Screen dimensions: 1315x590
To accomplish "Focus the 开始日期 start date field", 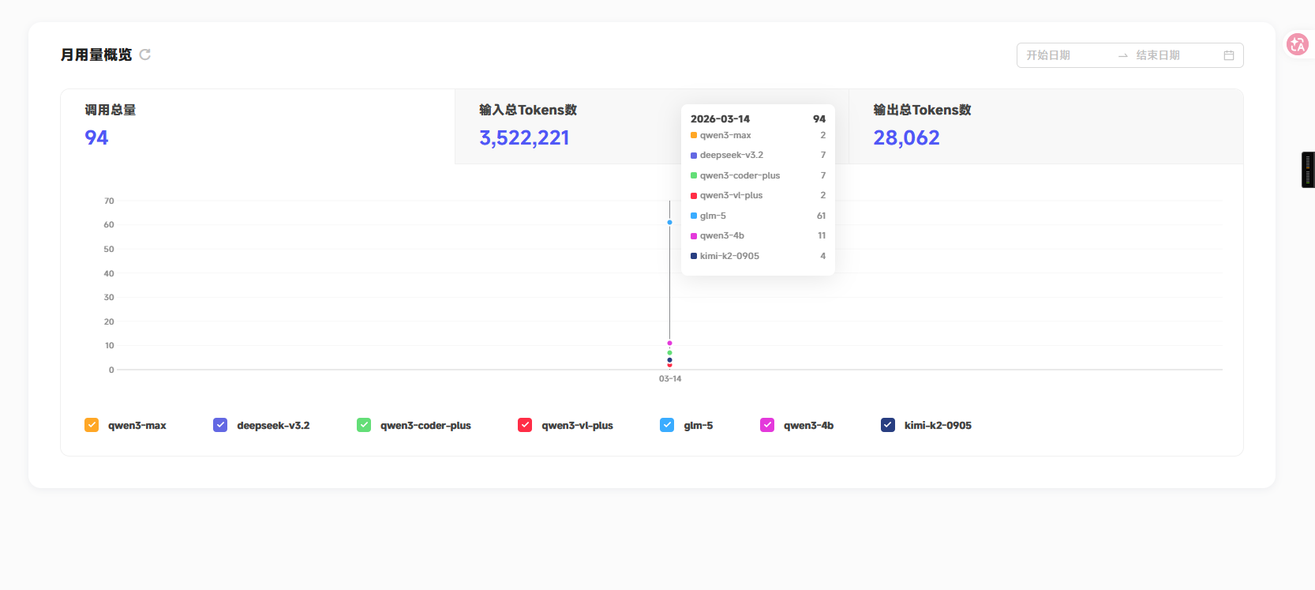I will pyautogui.click(x=1067, y=55).
